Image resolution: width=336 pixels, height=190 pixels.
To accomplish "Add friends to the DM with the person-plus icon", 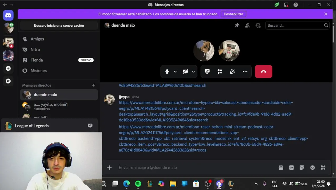I will 247,25.
